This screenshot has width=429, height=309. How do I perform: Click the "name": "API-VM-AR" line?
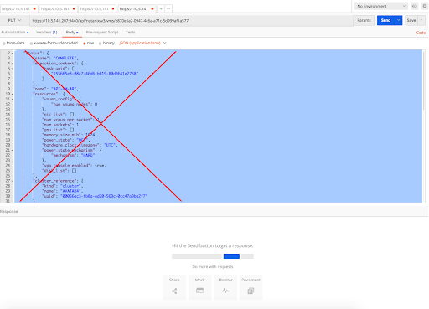click(55, 89)
